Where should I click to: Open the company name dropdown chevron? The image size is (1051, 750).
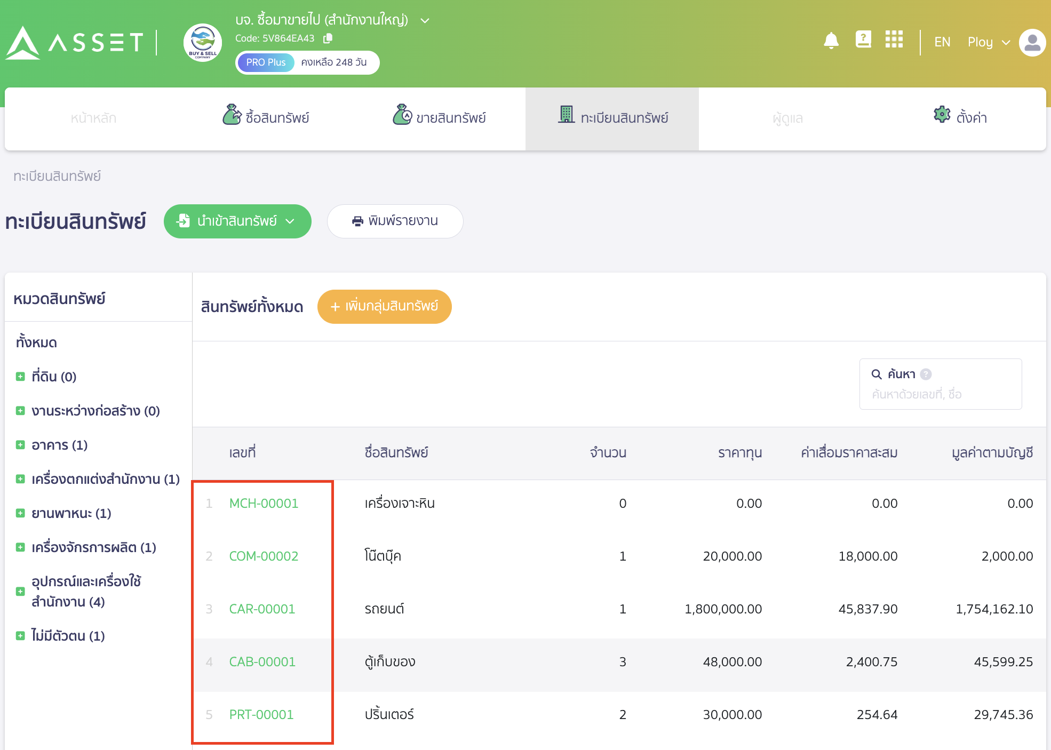[x=425, y=21]
